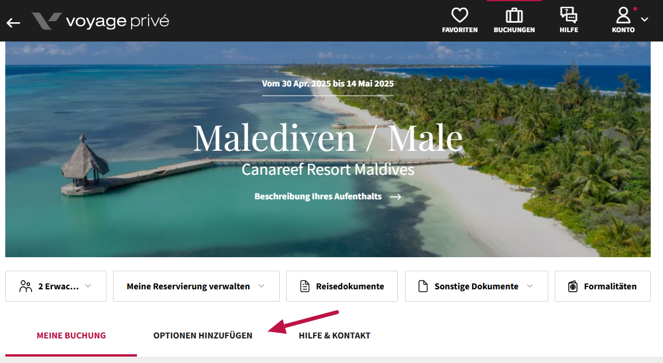Click the passport icon in Formalitäten
663x363 pixels.
[x=572, y=286]
